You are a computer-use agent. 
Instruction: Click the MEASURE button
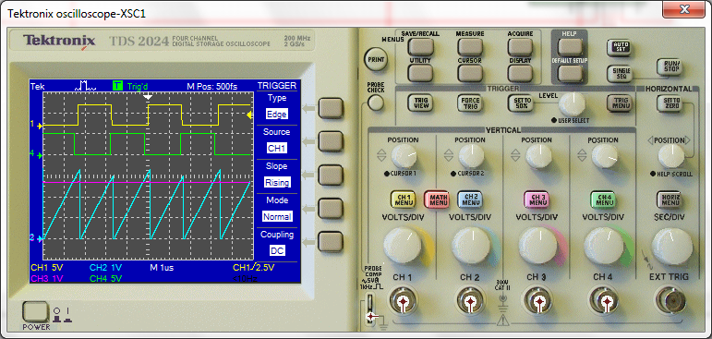(x=470, y=46)
